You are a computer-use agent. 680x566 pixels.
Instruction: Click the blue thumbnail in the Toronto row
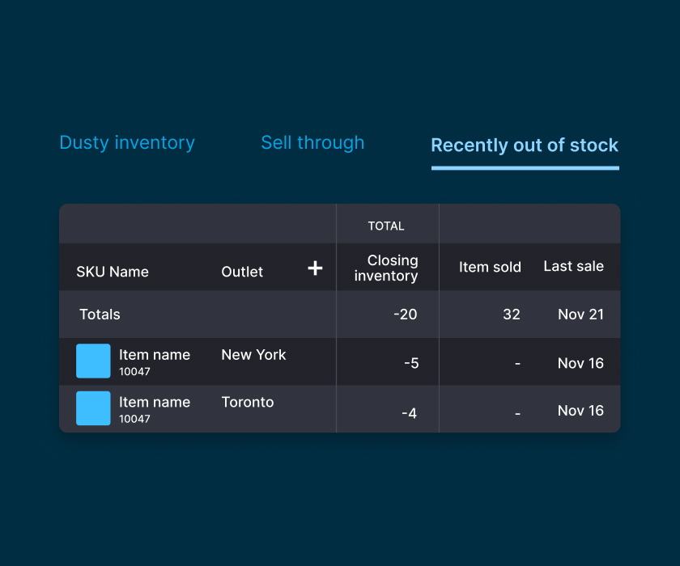click(93, 408)
